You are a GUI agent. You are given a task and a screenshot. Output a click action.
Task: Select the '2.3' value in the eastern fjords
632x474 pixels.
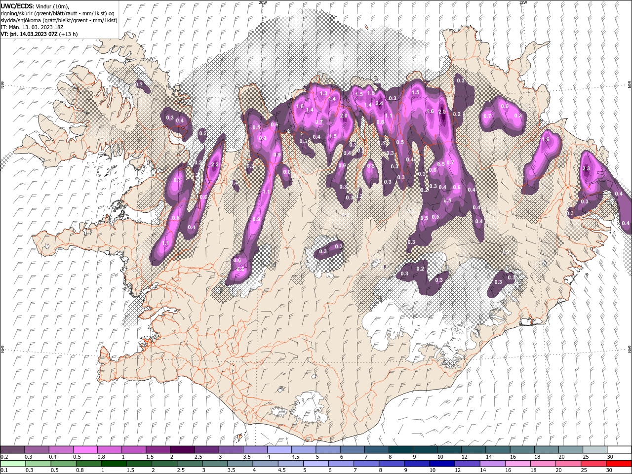[586, 169]
